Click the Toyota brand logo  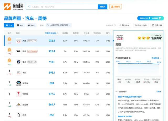[x=18, y=73]
